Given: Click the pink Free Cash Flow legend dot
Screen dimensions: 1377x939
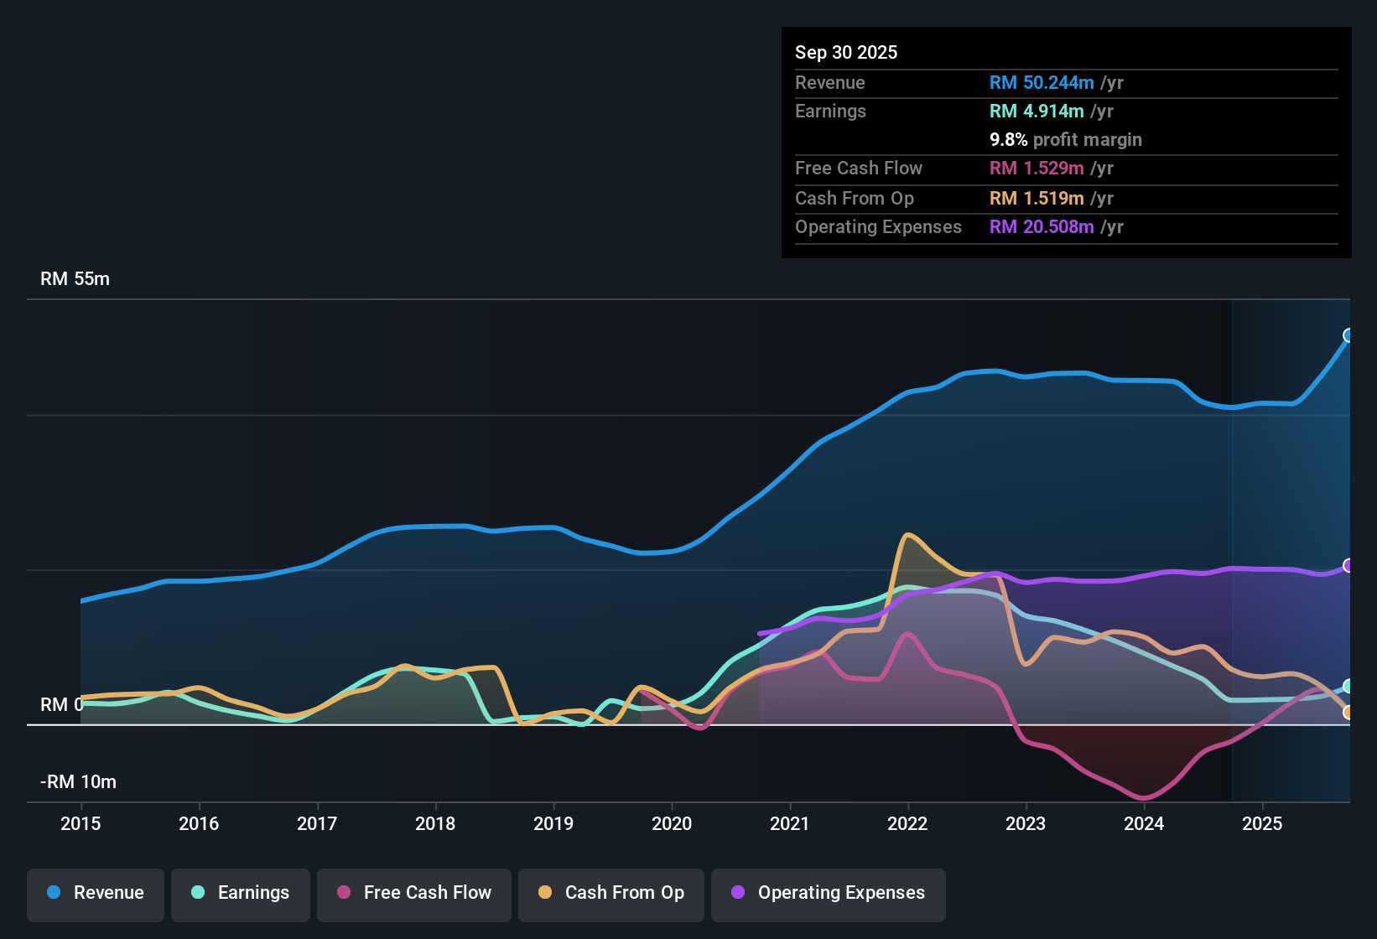Looking at the screenshot, I should (x=342, y=893).
